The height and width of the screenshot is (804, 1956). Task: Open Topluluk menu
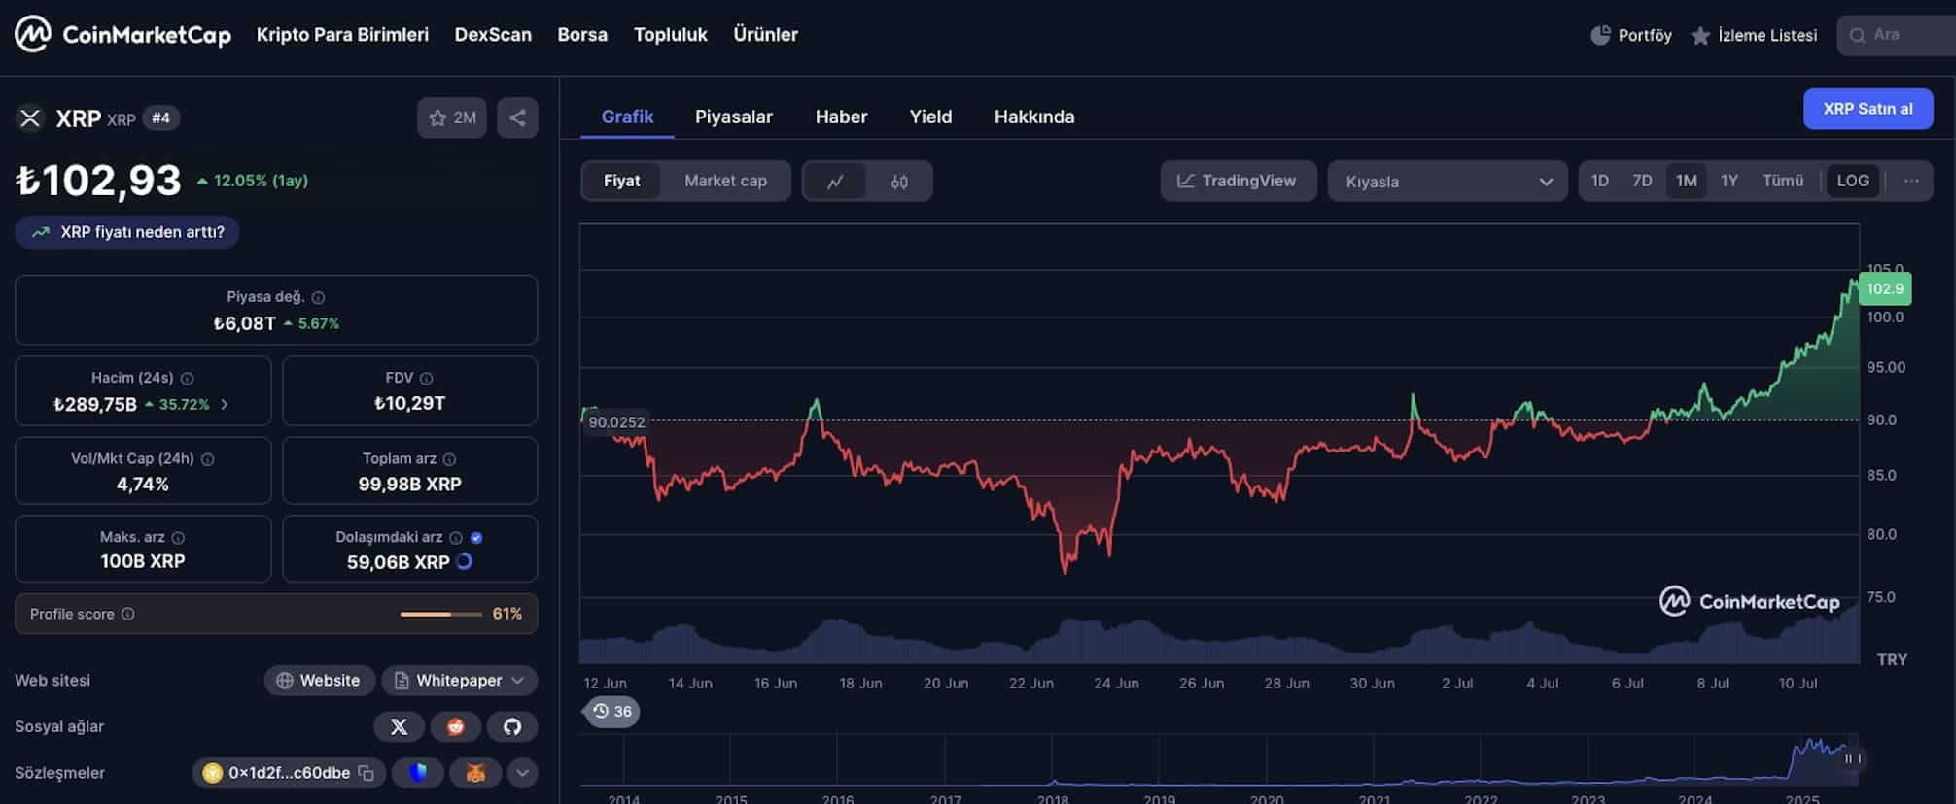coord(671,35)
